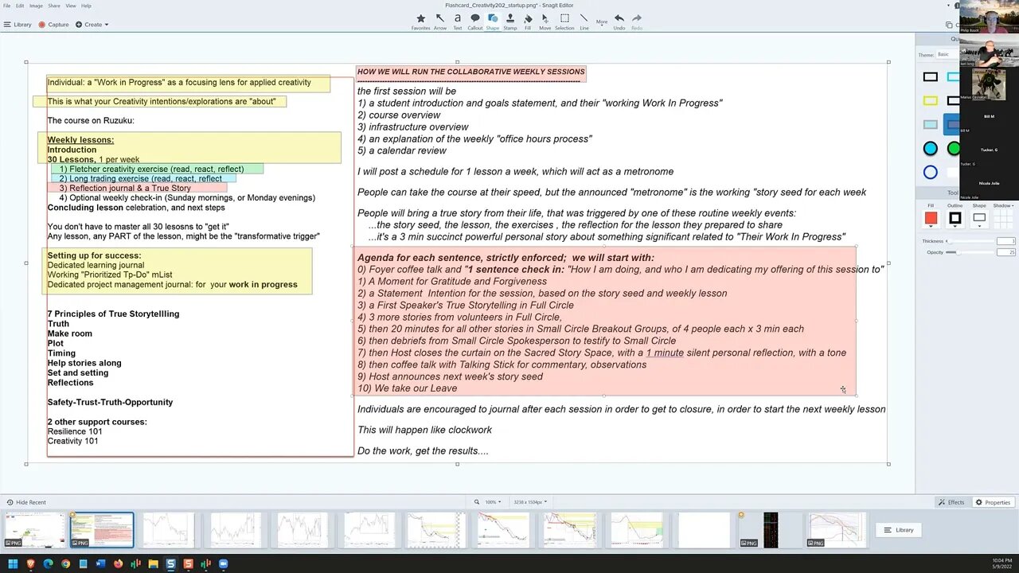Screen dimensions: 1019x573
Task: Select the Line tool
Action: tap(584, 21)
